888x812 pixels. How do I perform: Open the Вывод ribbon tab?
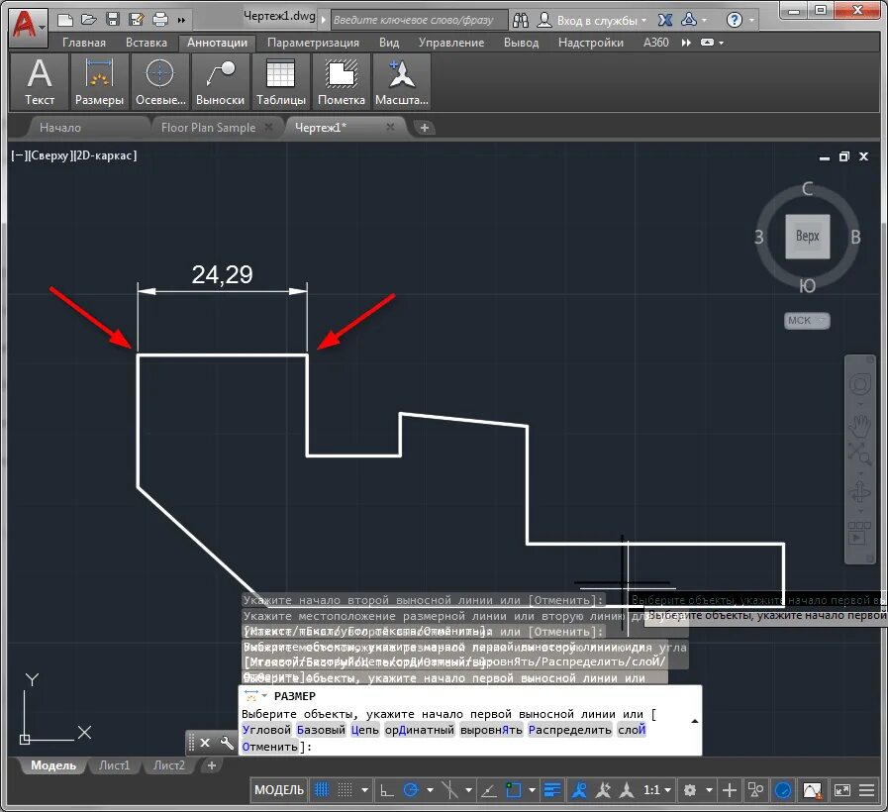[x=521, y=43]
